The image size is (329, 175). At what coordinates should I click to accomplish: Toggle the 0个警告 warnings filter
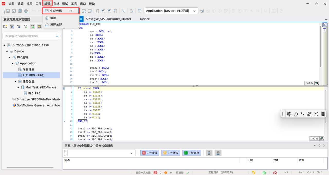[171, 153]
